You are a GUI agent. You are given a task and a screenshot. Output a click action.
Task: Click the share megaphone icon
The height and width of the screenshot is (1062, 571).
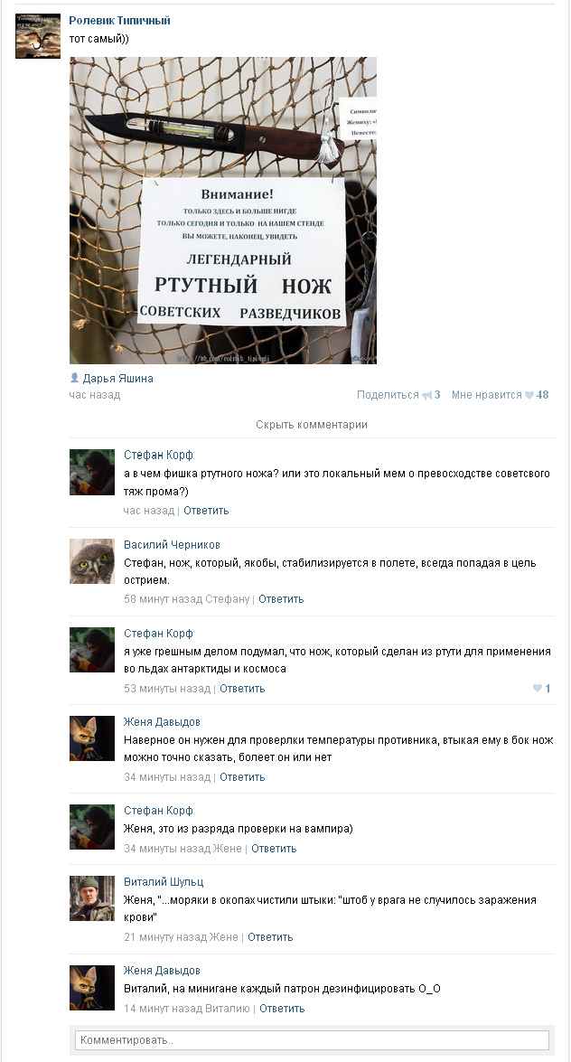click(426, 395)
